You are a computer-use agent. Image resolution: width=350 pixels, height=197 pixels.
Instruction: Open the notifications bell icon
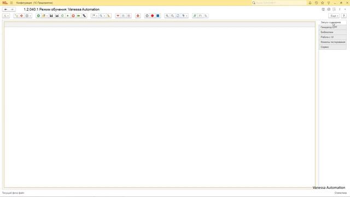point(310,3)
